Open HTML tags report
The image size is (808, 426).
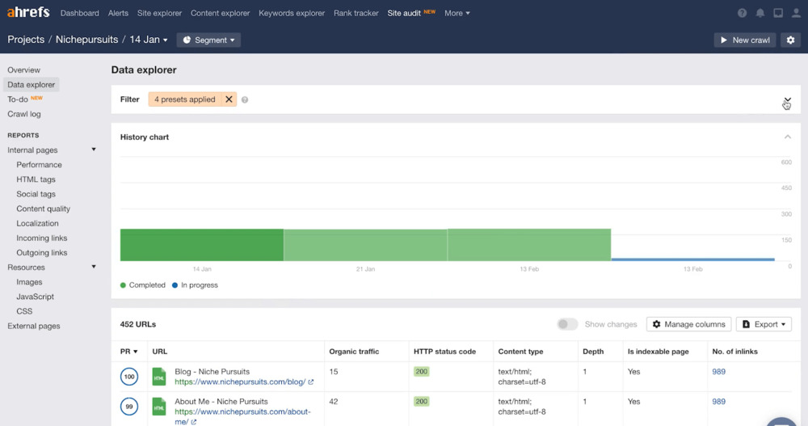tap(36, 179)
